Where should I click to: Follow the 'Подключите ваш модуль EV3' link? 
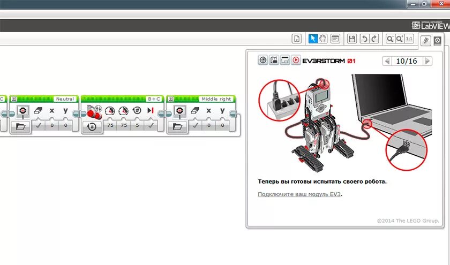point(299,194)
